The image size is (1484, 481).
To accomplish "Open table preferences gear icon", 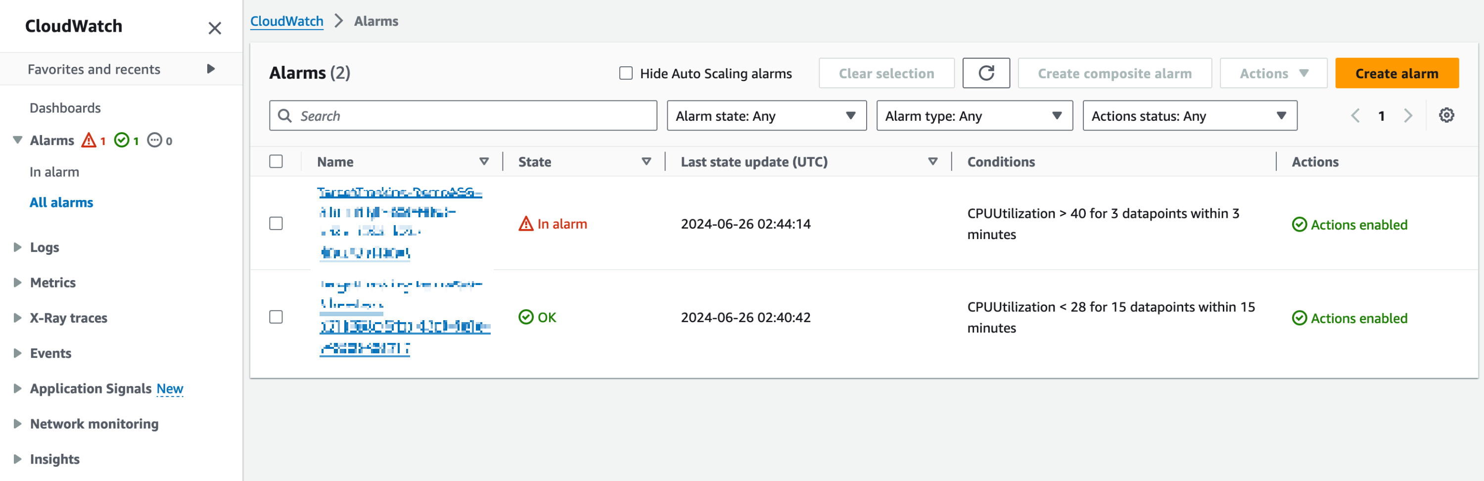I will pos(1446,115).
